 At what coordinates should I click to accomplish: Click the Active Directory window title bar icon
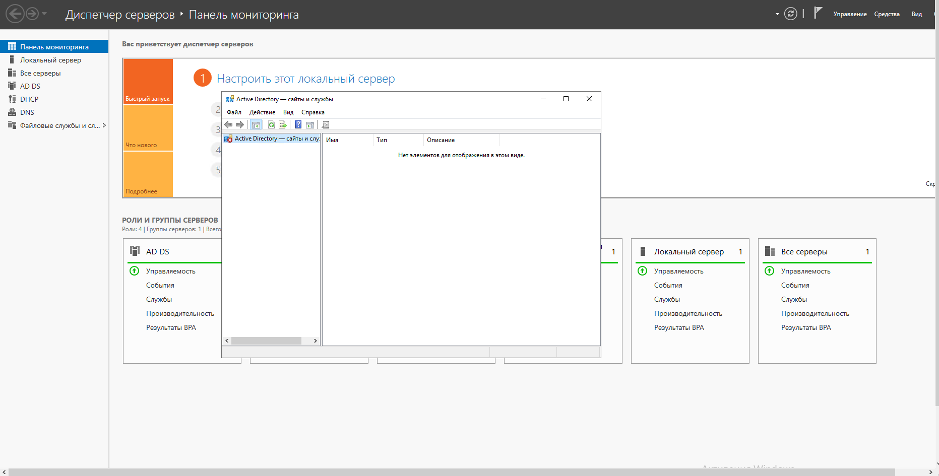click(230, 99)
